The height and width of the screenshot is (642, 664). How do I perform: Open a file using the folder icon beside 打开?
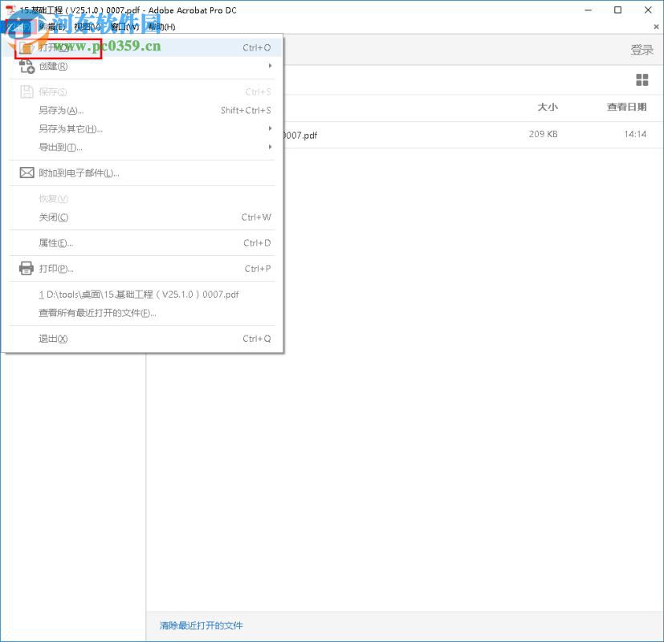tap(24, 48)
